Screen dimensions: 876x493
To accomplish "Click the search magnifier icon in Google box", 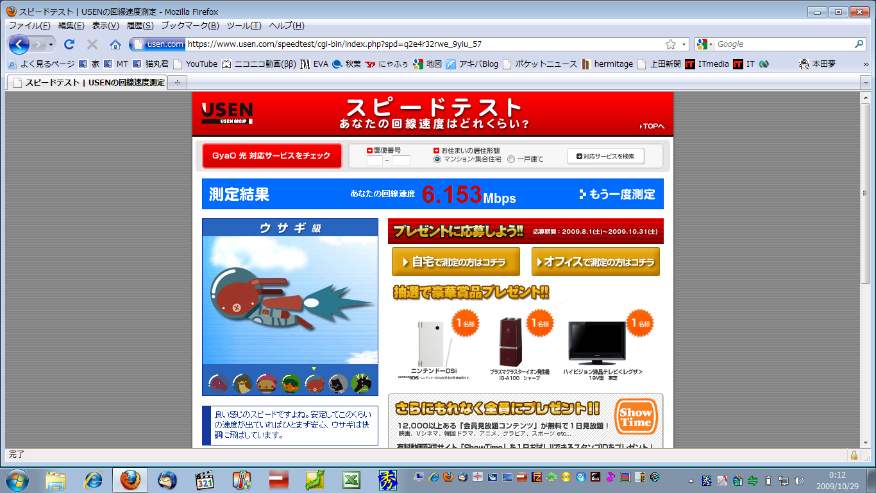I will point(859,44).
